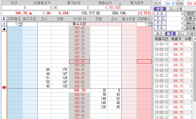196x119 pixels.
Task: Click the K200 label
Action: click(180, 4)
